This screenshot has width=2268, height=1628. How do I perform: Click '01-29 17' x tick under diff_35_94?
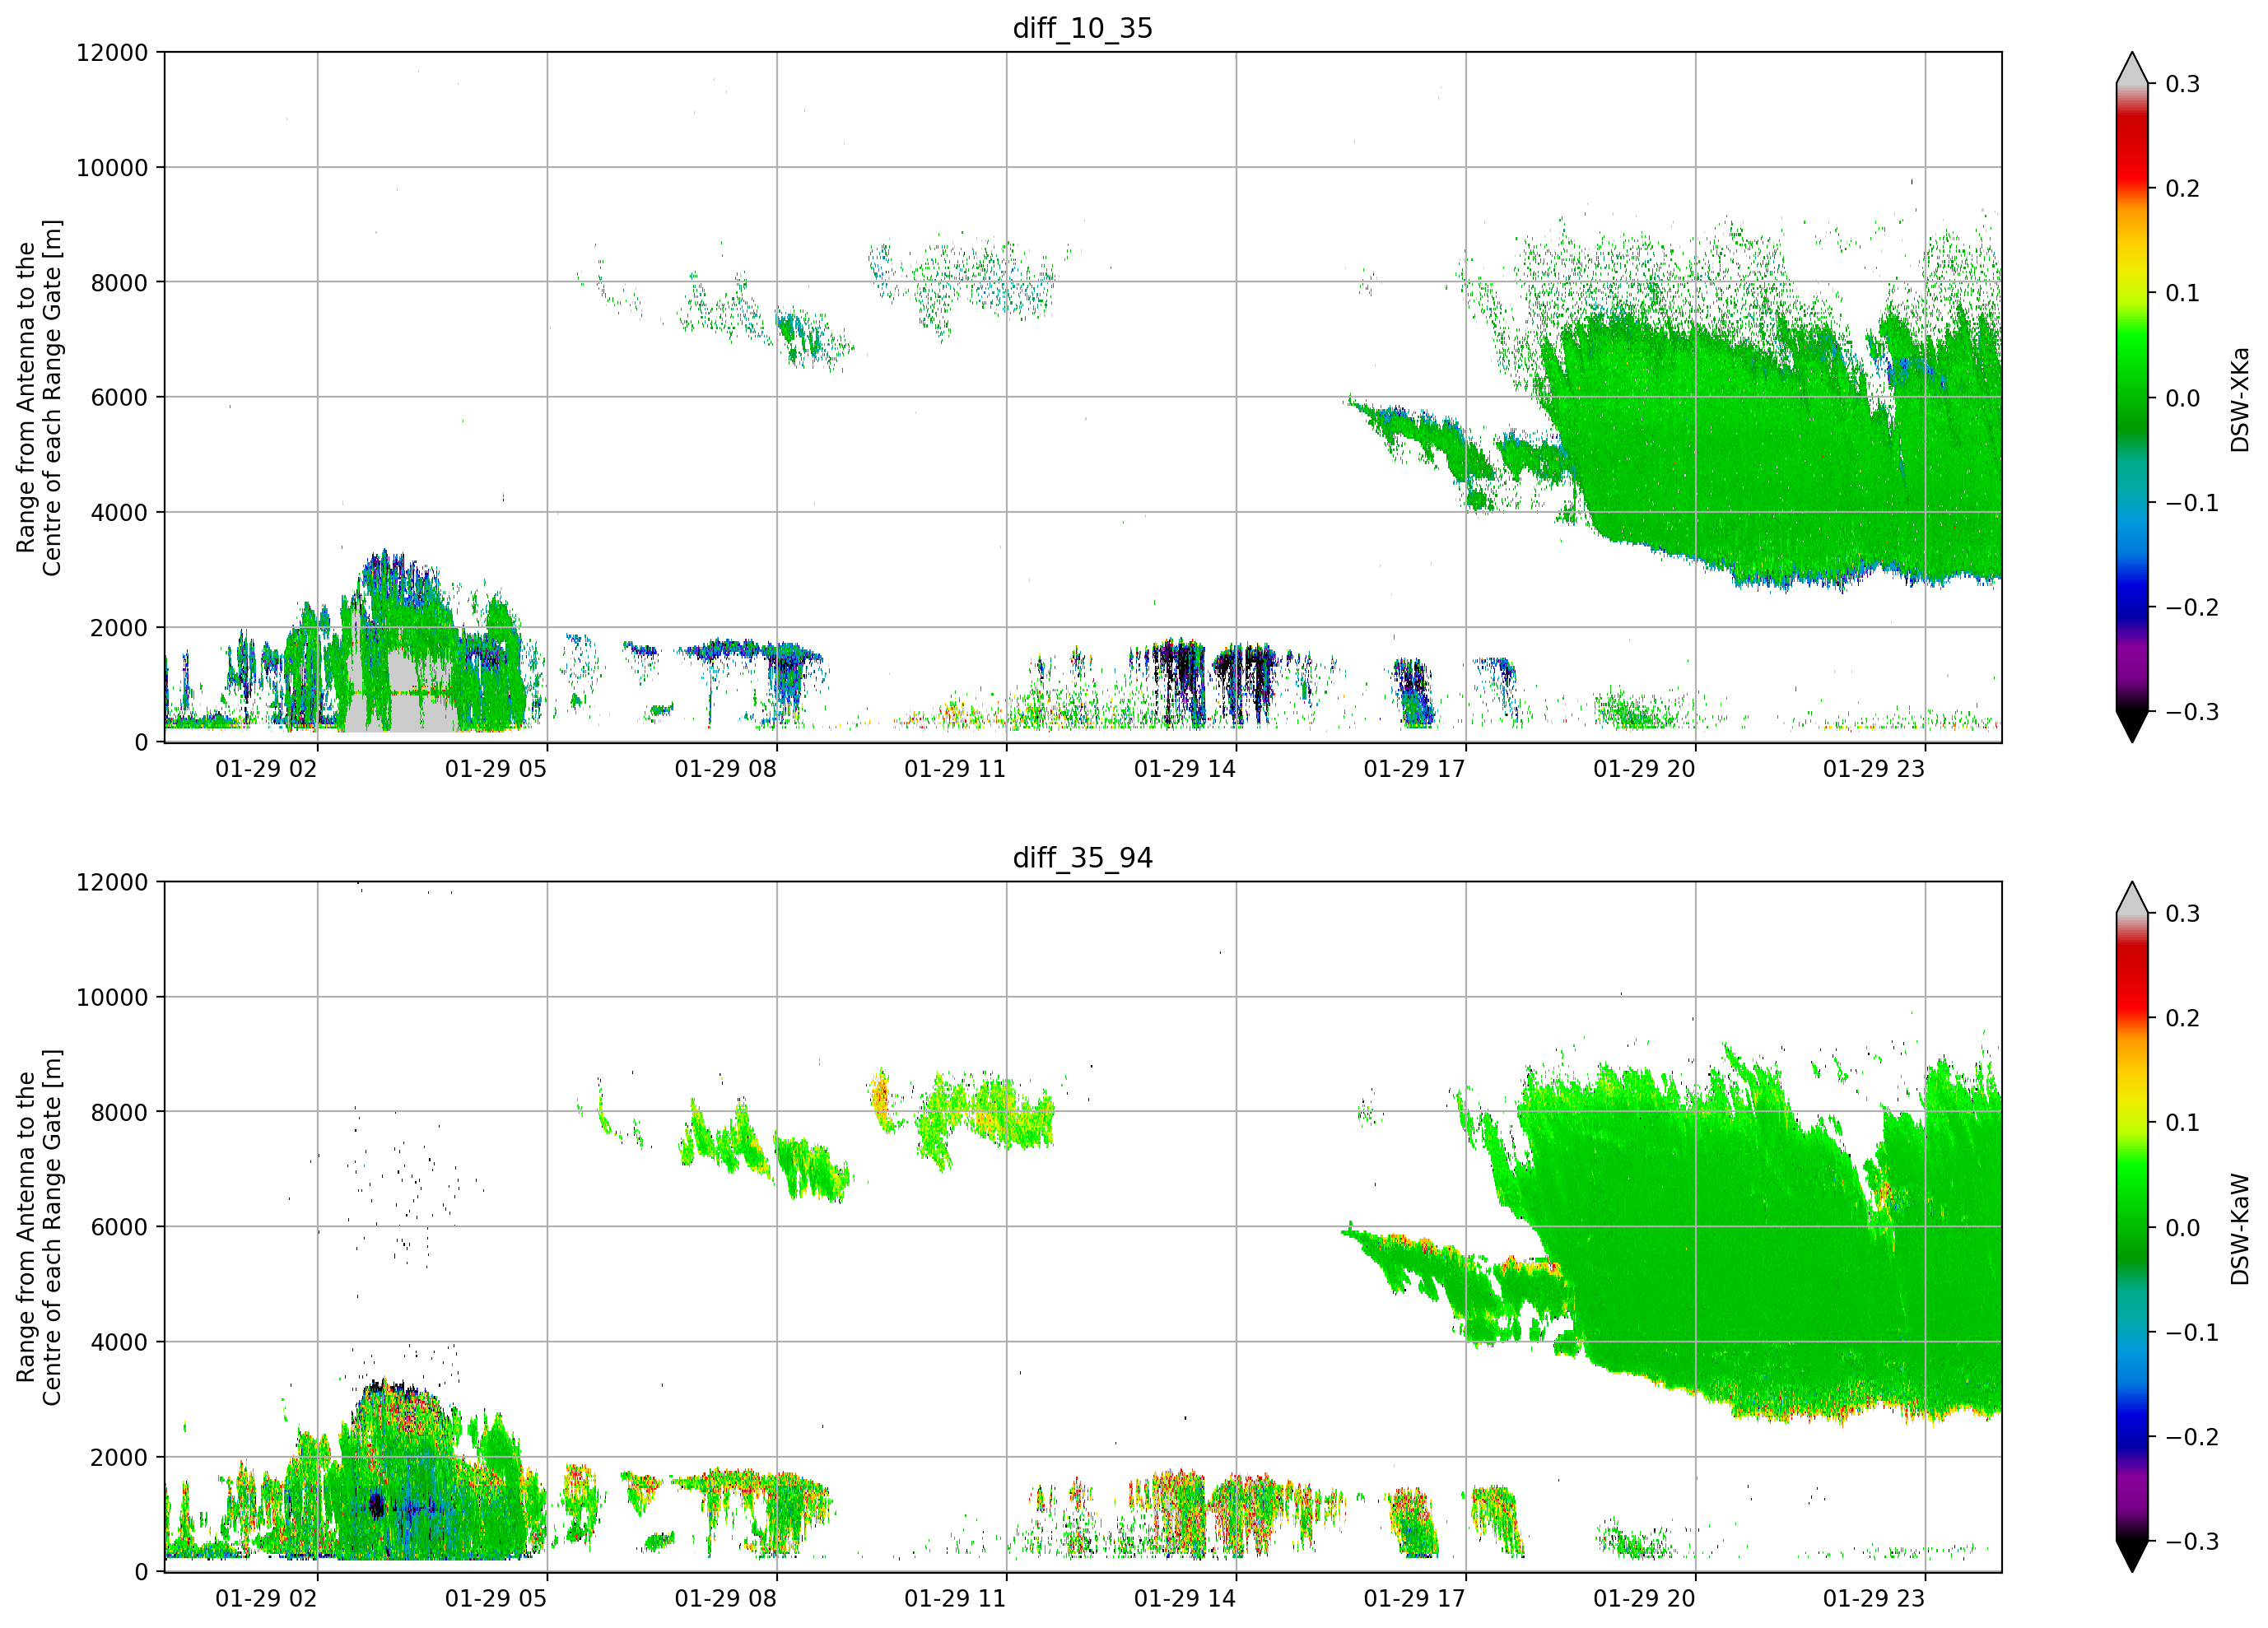pyautogui.click(x=1414, y=1599)
